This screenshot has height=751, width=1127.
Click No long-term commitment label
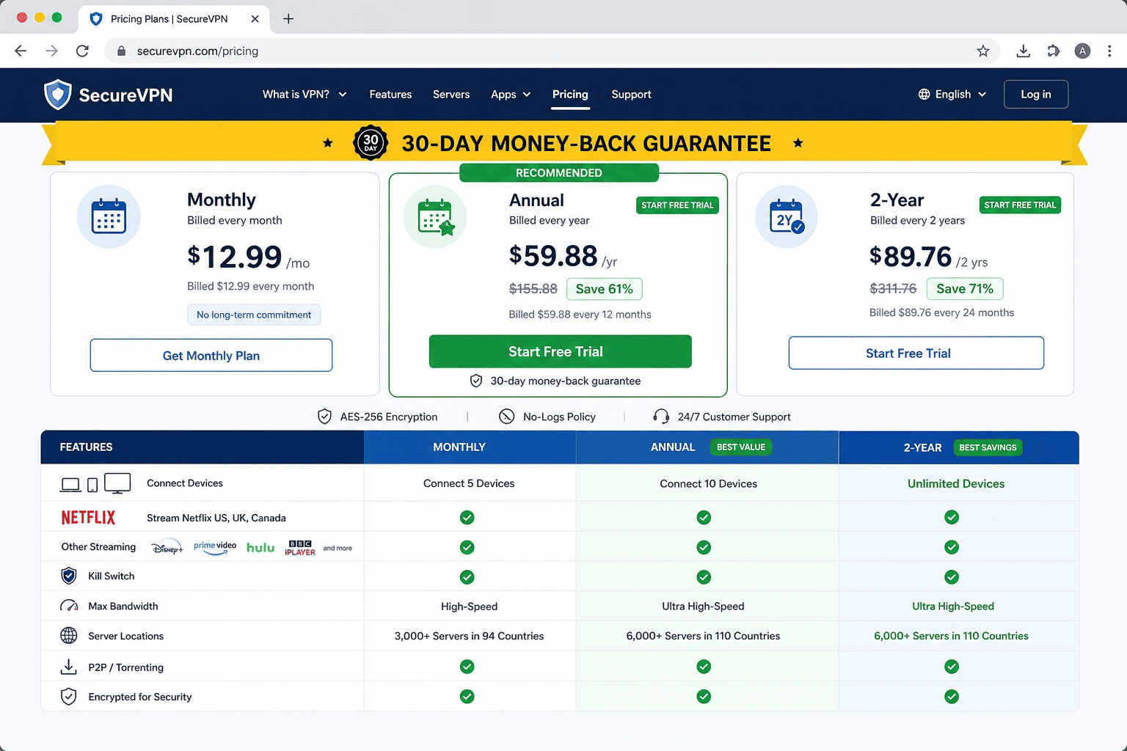(x=254, y=315)
